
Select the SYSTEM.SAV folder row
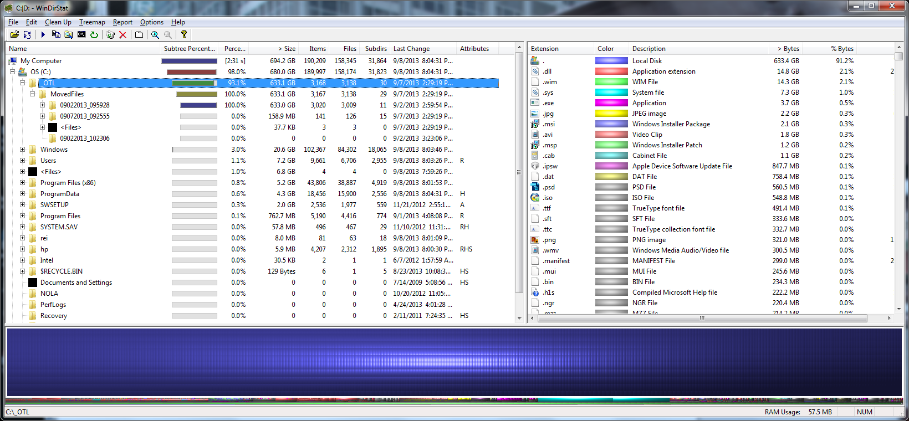(x=253, y=227)
